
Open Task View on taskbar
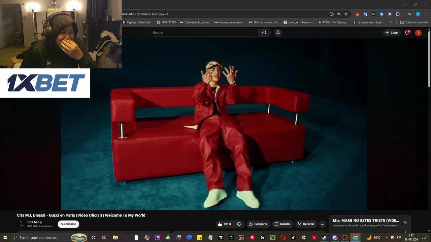point(104,238)
